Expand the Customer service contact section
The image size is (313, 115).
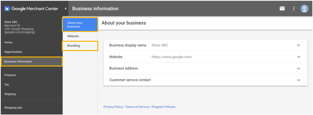pos(205,80)
